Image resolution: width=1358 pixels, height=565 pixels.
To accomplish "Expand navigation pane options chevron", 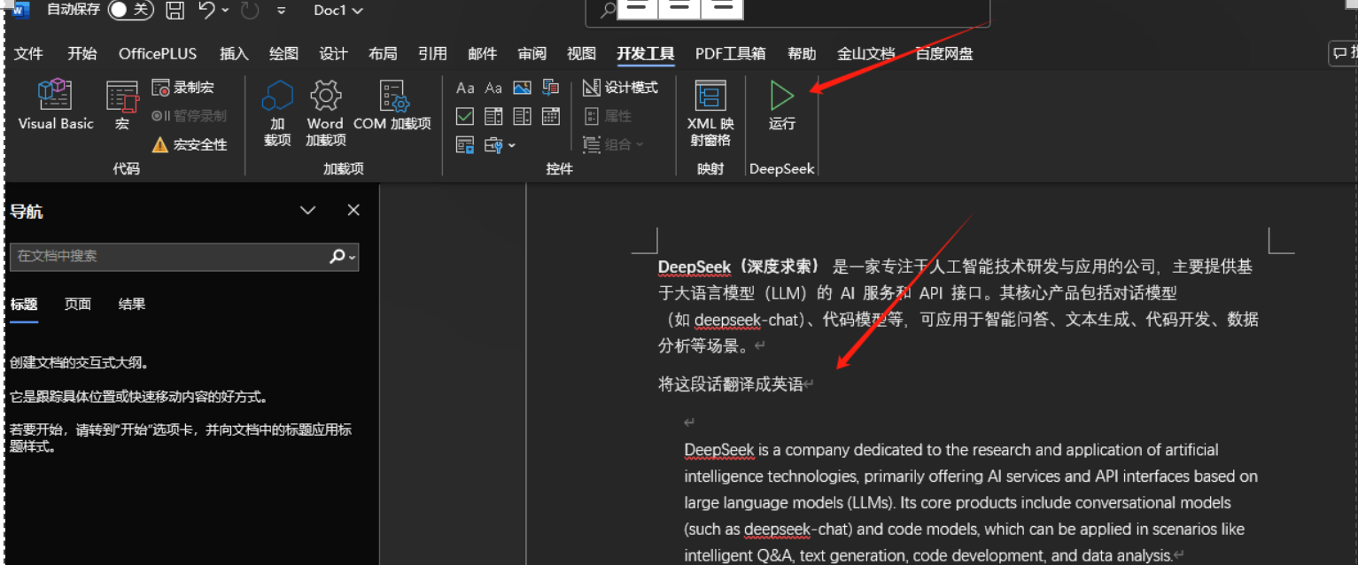I will [x=307, y=211].
